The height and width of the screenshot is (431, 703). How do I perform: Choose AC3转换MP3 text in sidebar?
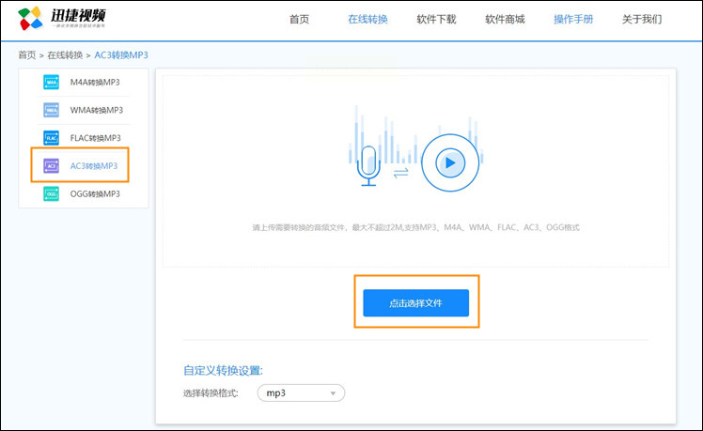tap(94, 166)
